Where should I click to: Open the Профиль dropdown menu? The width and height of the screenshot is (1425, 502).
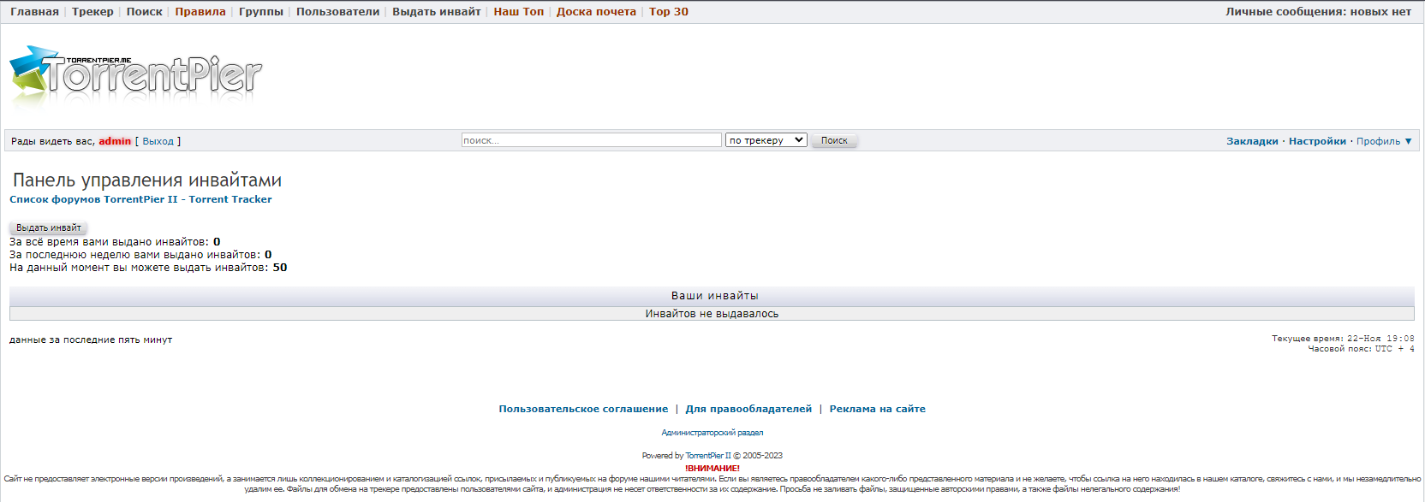tap(1383, 141)
